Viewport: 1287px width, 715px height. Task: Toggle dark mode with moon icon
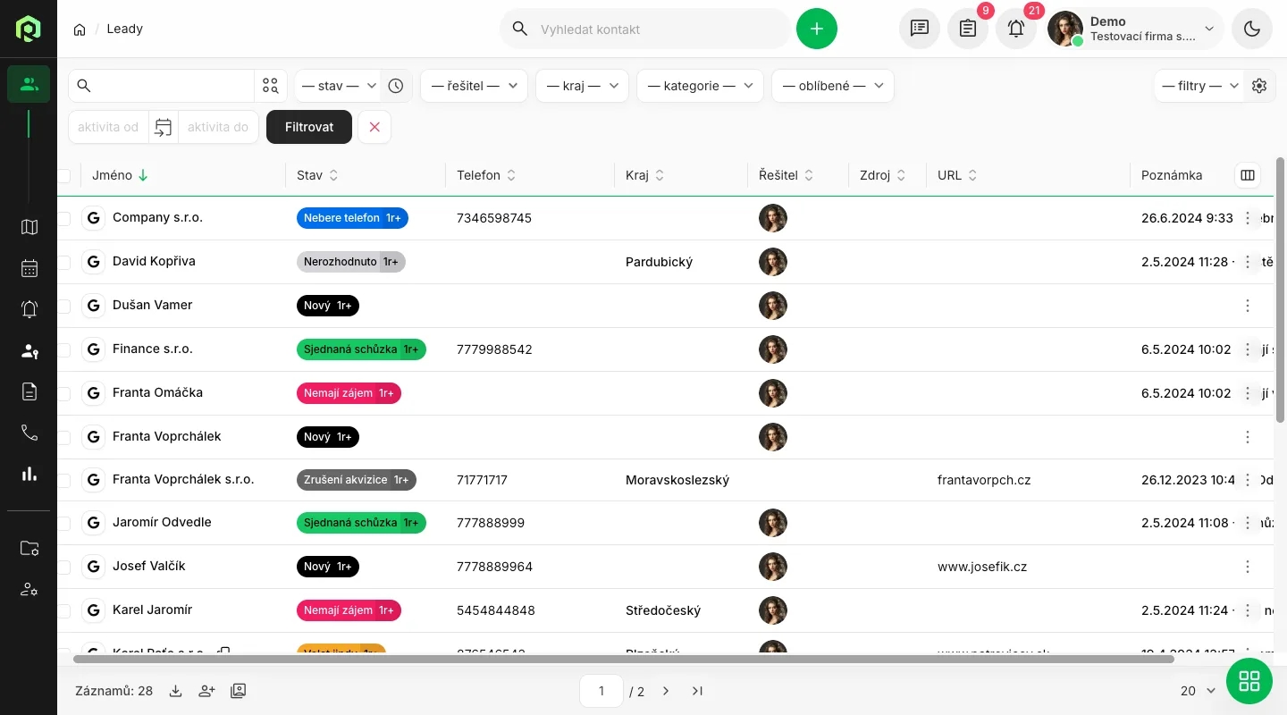tap(1251, 29)
